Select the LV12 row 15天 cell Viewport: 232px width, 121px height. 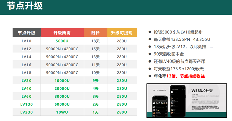coord(96,49)
